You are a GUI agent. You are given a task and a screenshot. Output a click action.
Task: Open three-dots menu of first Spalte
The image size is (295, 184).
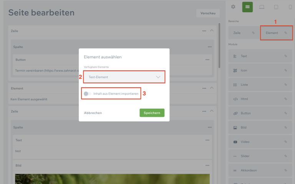coord(210,47)
